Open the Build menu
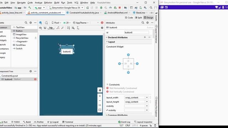The height and width of the screenshot is (128, 228). pos(57,2)
